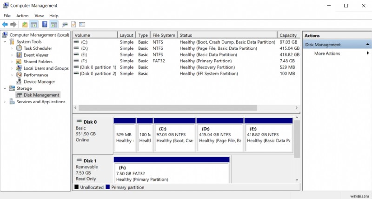Expand the Shared Folders node

(12, 62)
